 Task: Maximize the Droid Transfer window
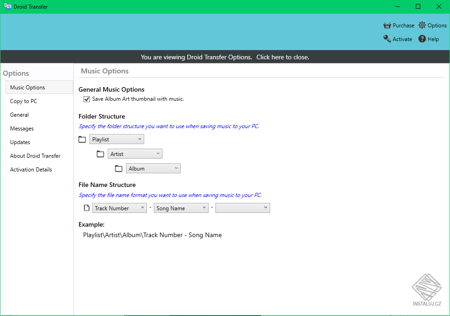coord(418,6)
